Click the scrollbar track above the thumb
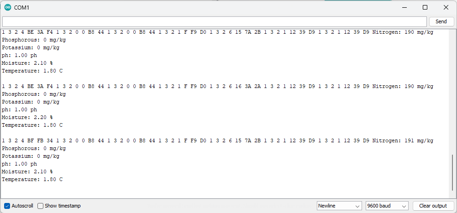Viewport: 457px width, 213px height. pos(452,92)
